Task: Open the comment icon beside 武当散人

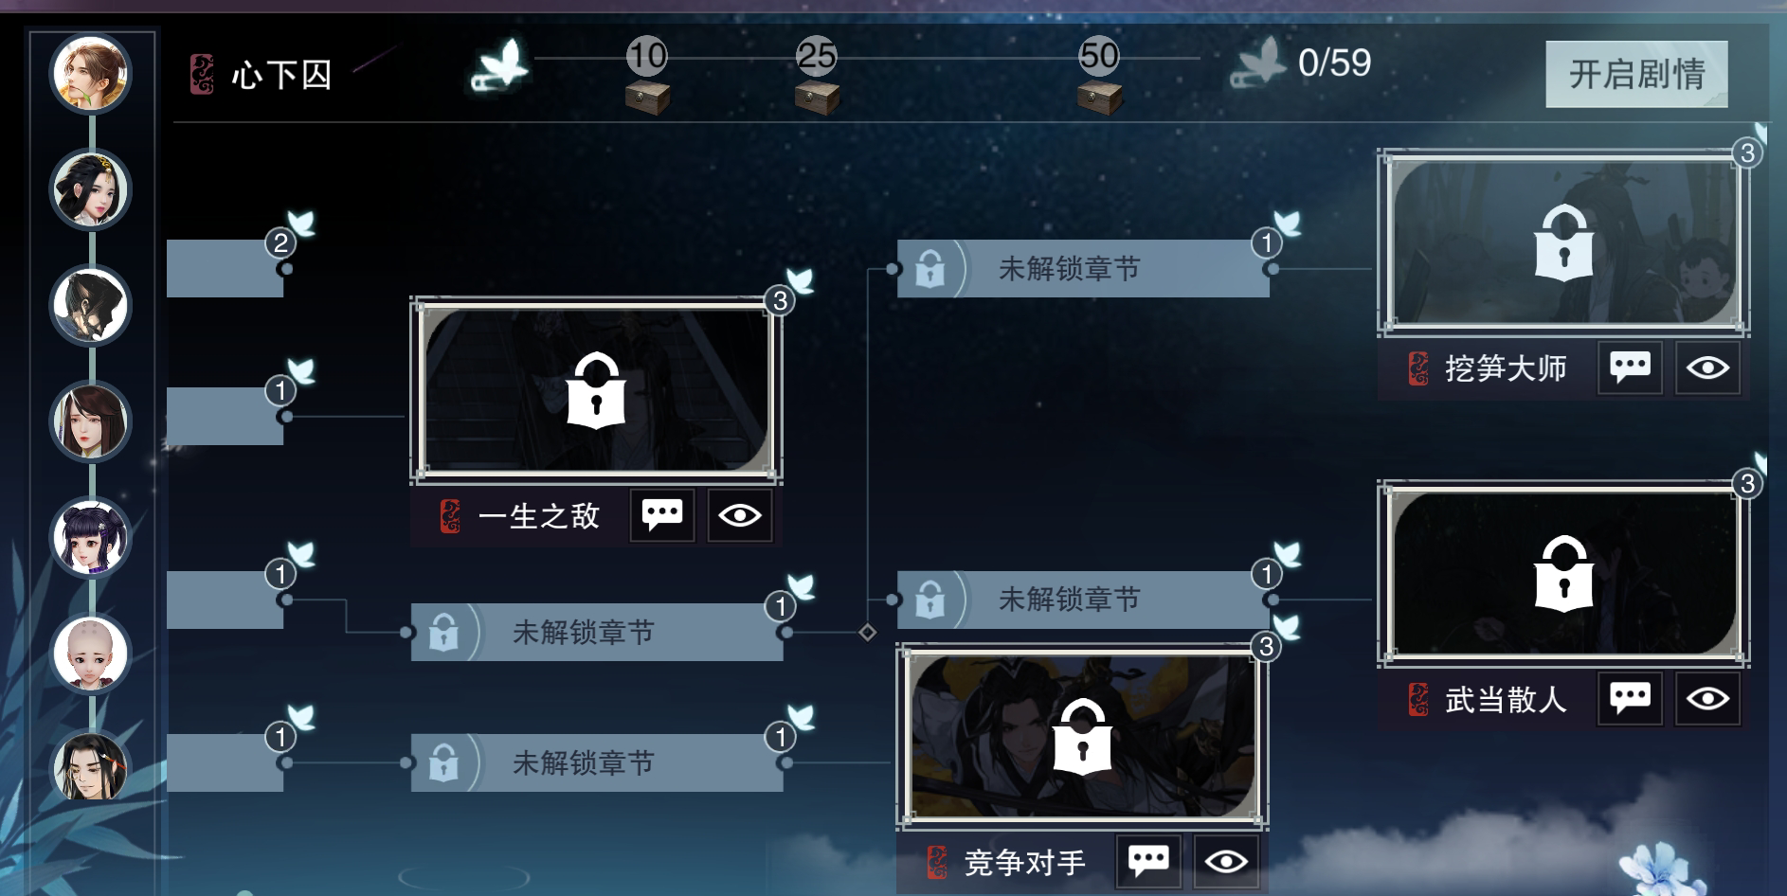Action: pos(1630,699)
